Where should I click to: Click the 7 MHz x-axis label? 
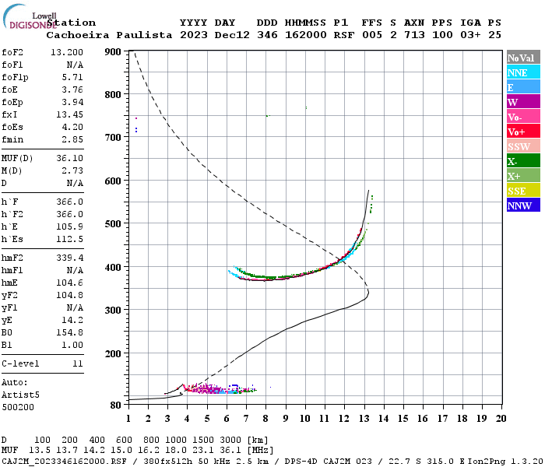click(x=246, y=419)
